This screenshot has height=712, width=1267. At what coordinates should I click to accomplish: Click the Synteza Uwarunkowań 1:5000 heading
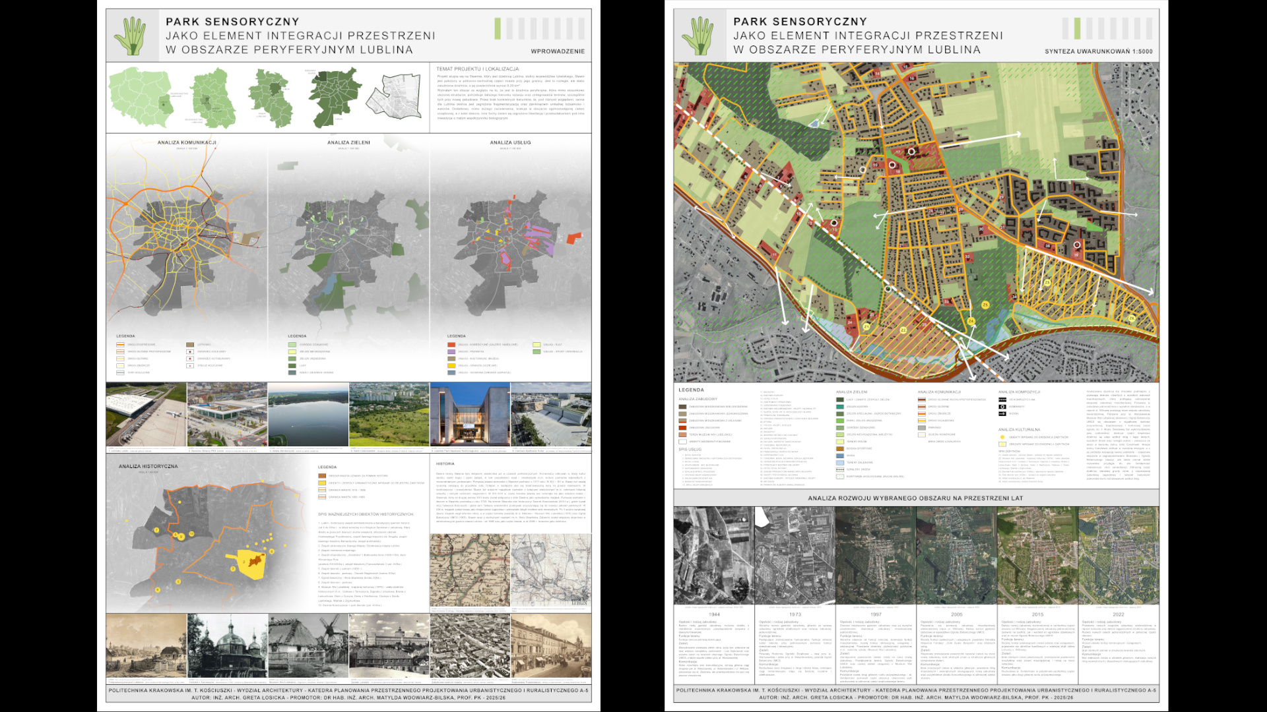point(1099,51)
